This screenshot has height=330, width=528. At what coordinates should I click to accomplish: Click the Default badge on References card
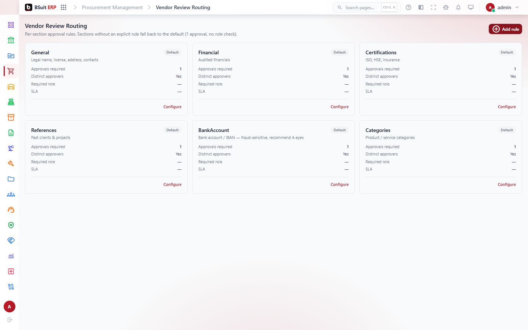click(172, 130)
